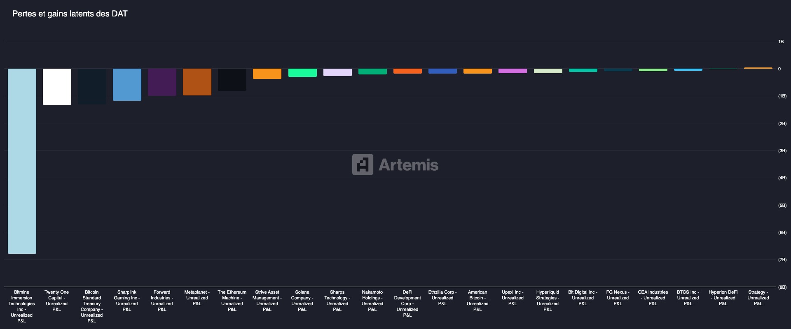Viewport: 791px width, 329px height.
Task: Click the white Twenty One Capital bar
Action: (x=57, y=86)
